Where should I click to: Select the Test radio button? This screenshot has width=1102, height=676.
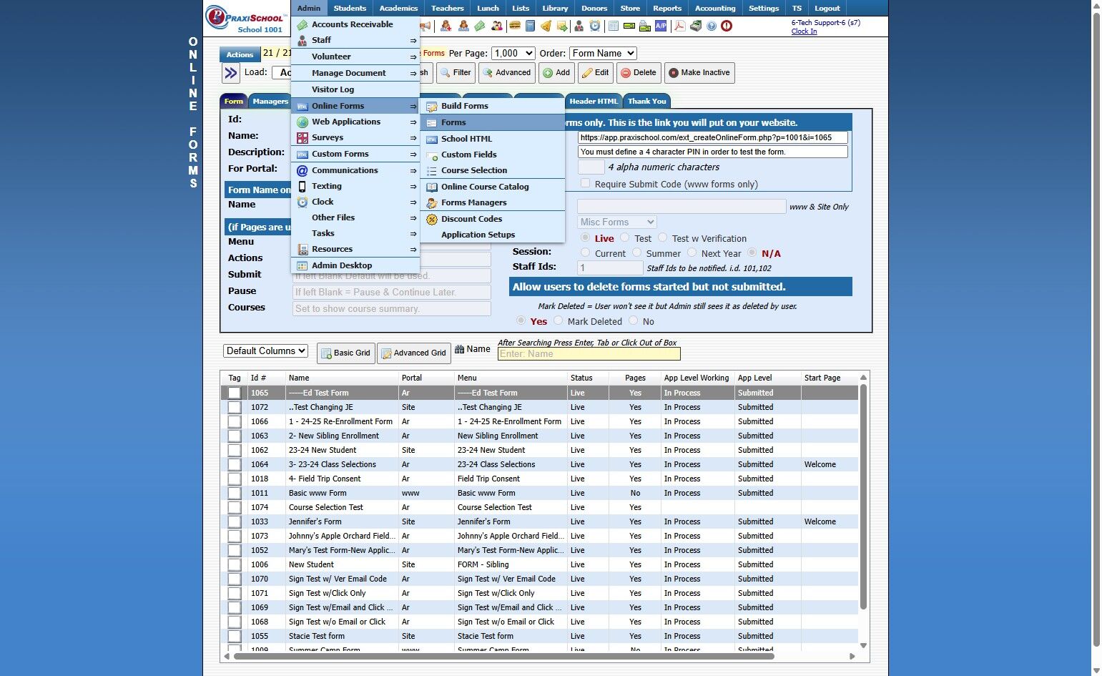tap(625, 238)
